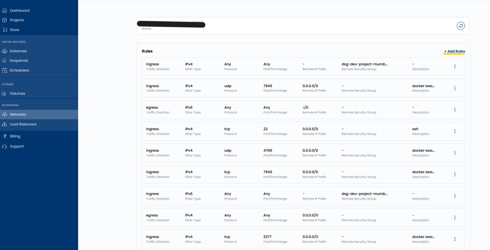Click 7946 port in the tcp rule row
The width and height of the screenshot is (490, 250).
268,172
